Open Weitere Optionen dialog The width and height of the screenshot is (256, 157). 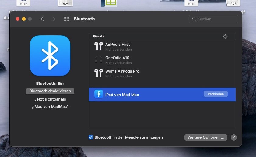pos(205,137)
